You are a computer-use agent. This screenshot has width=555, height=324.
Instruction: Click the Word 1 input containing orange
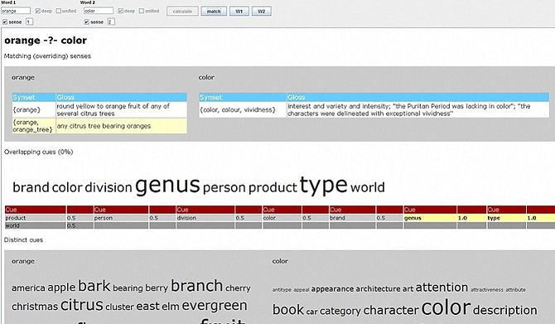16,11
